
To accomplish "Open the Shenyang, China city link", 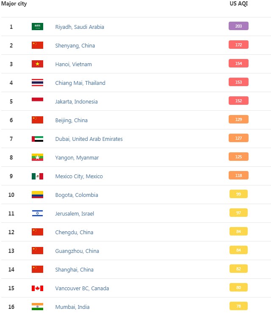I will [x=75, y=45].
